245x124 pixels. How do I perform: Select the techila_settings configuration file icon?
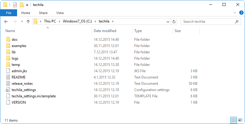pyautogui.click(x=8, y=90)
